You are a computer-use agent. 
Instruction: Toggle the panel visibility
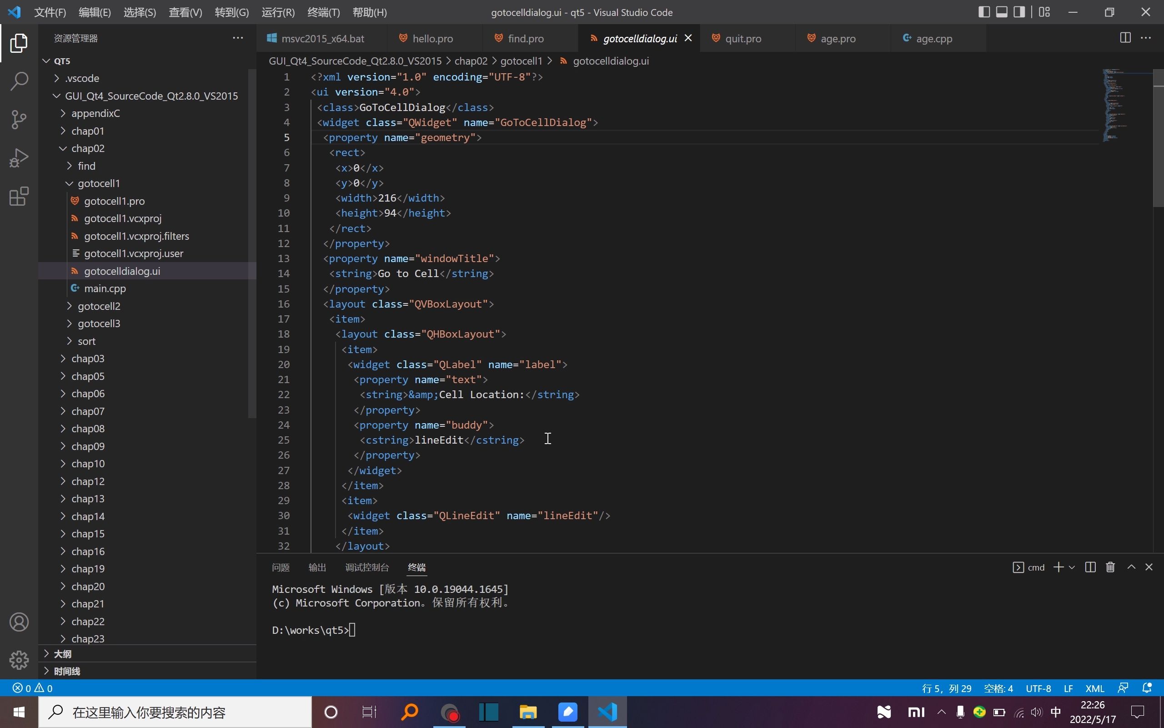pos(1002,11)
